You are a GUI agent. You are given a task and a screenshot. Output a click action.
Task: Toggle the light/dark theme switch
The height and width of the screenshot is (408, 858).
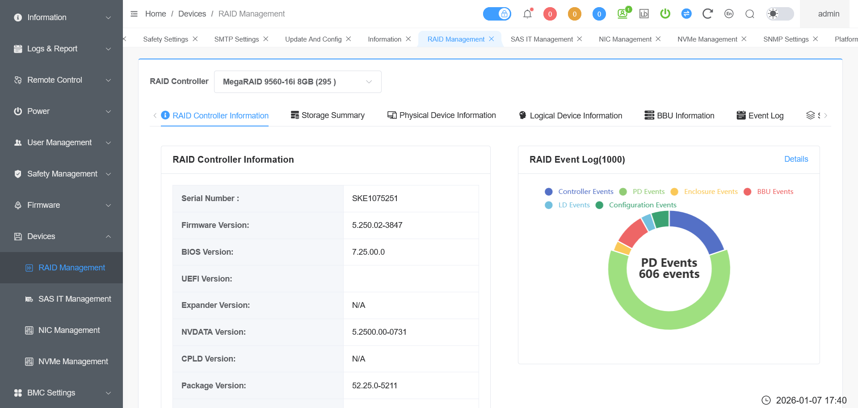(780, 14)
